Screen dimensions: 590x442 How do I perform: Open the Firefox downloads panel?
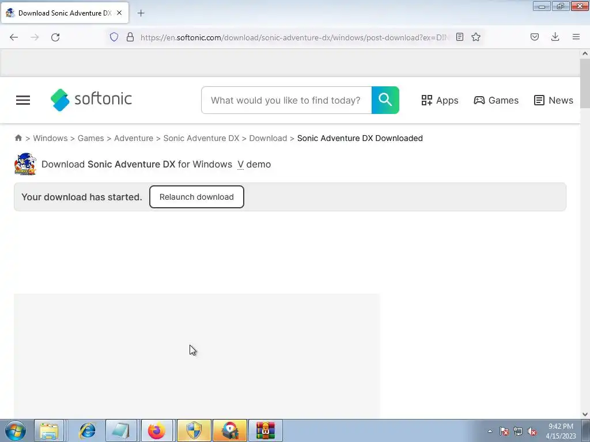pos(555,37)
